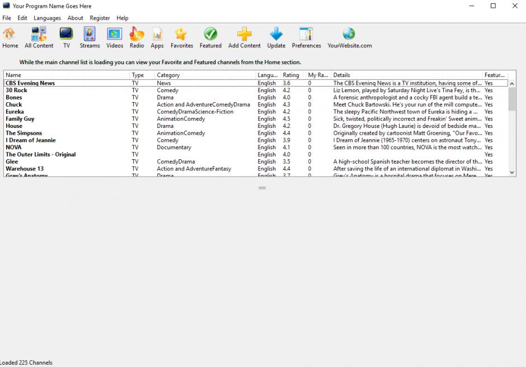Image resolution: width=526 pixels, height=367 pixels.
Task: Click Action and AdventureFantasy category cell
Action: [194, 169]
